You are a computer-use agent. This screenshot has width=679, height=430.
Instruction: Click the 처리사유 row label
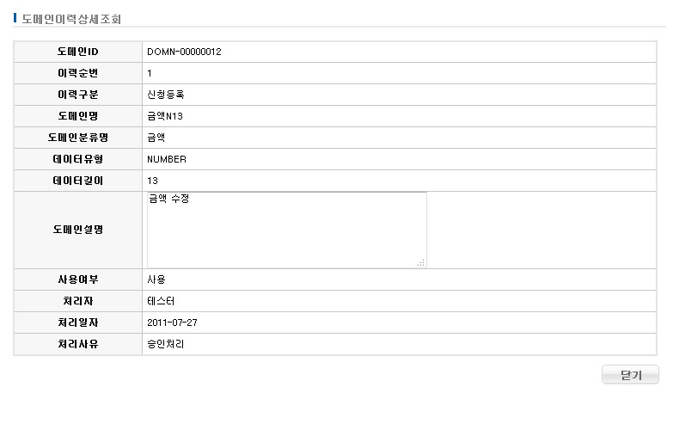click(77, 344)
